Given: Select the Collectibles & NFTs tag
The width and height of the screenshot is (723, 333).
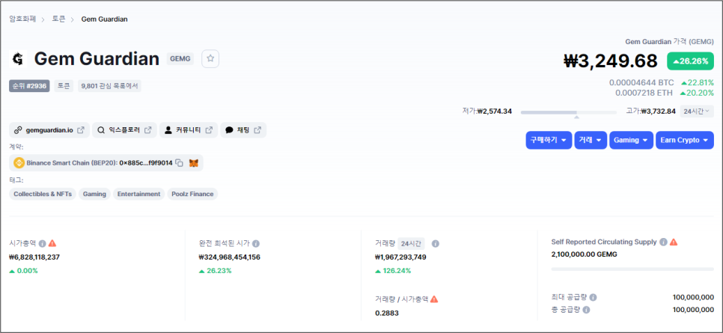Looking at the screenshot, I should pyautogui.click(x=43, y=194).
